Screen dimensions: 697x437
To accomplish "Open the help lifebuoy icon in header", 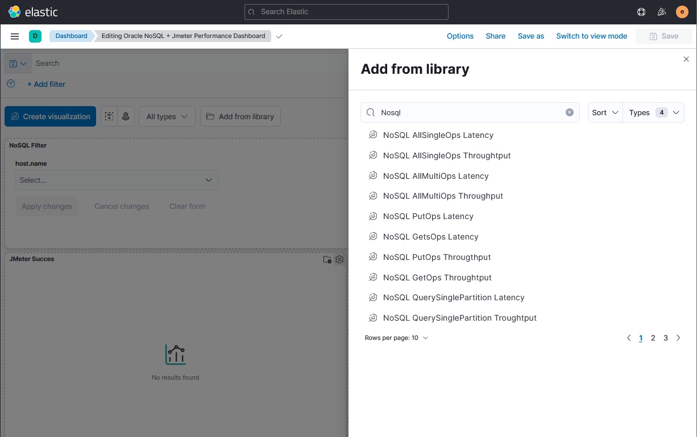I will coord(641,12).
